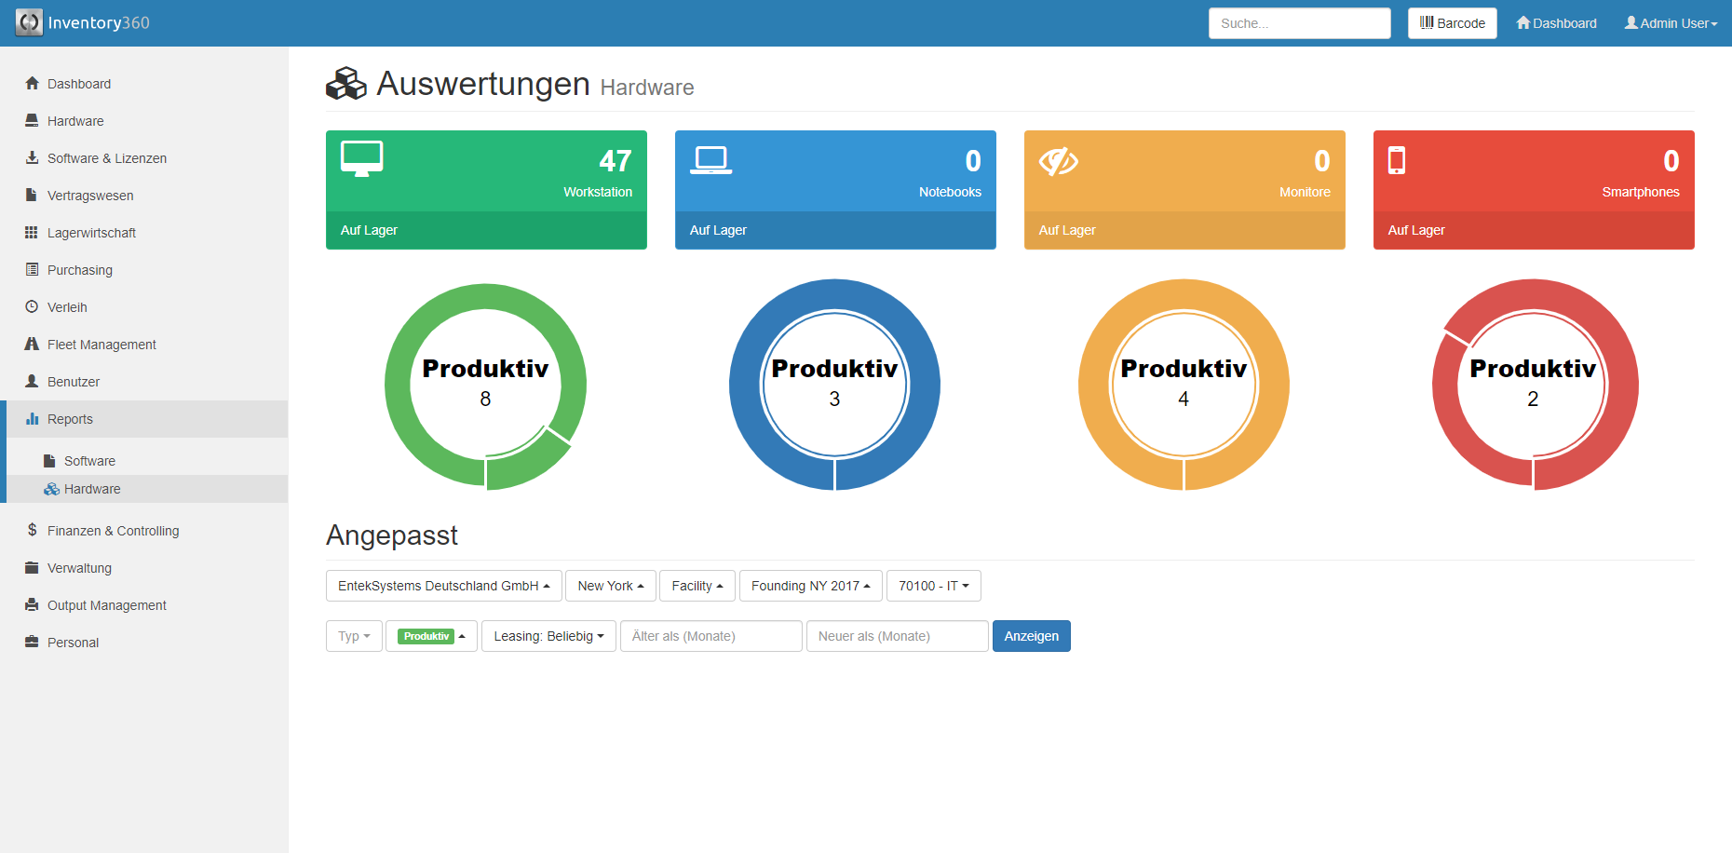Click the green Workstation Produktiv donut chart
Image resolution: width=1732 pixels, height=853 pixels.
[485, 385]
